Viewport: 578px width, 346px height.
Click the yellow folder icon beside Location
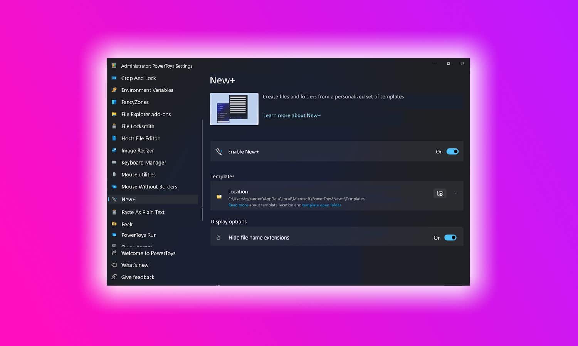point(219,196)
